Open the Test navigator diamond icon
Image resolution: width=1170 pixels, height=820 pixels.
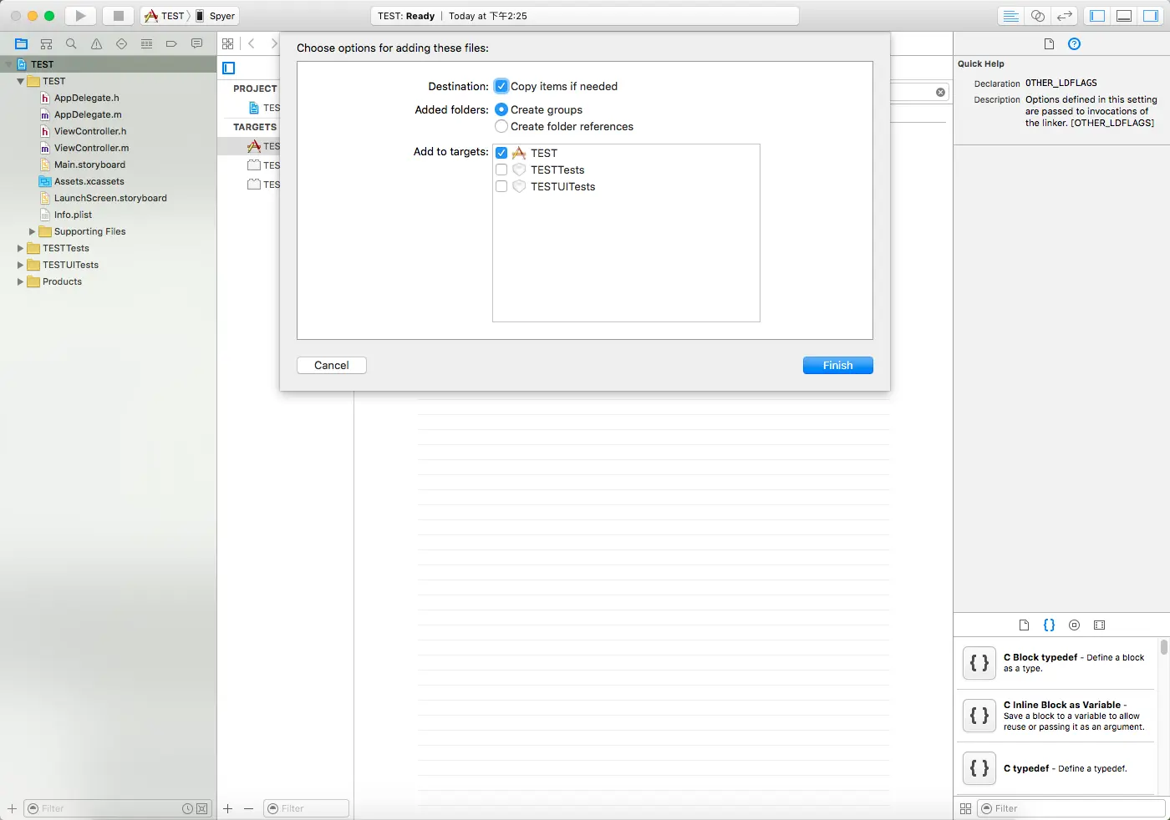coord(121,43)
